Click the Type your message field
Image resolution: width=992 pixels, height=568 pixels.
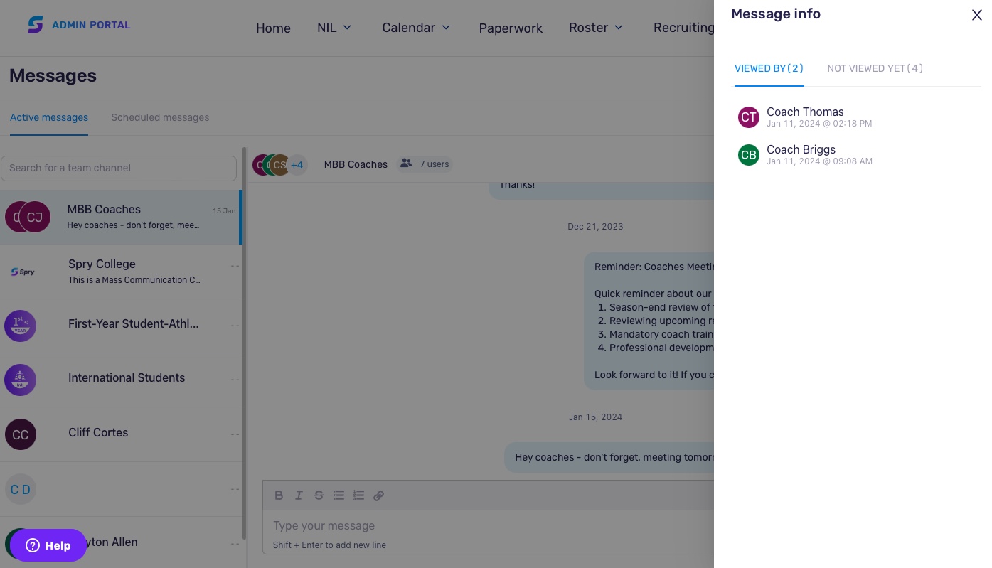coord(488,526)
